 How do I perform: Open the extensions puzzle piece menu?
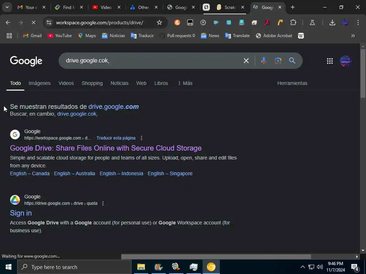click(293, 22)
